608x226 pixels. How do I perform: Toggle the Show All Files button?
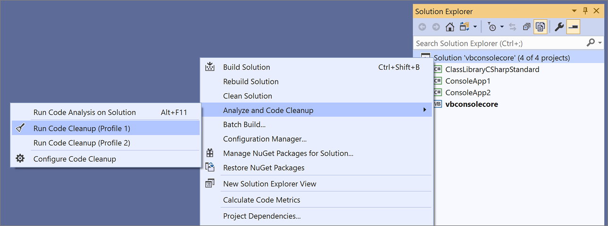pyautogui.click(x=541, y=27)
